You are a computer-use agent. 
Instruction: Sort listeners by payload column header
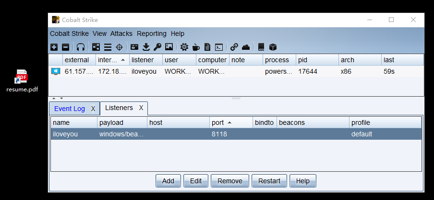(122, 122)
